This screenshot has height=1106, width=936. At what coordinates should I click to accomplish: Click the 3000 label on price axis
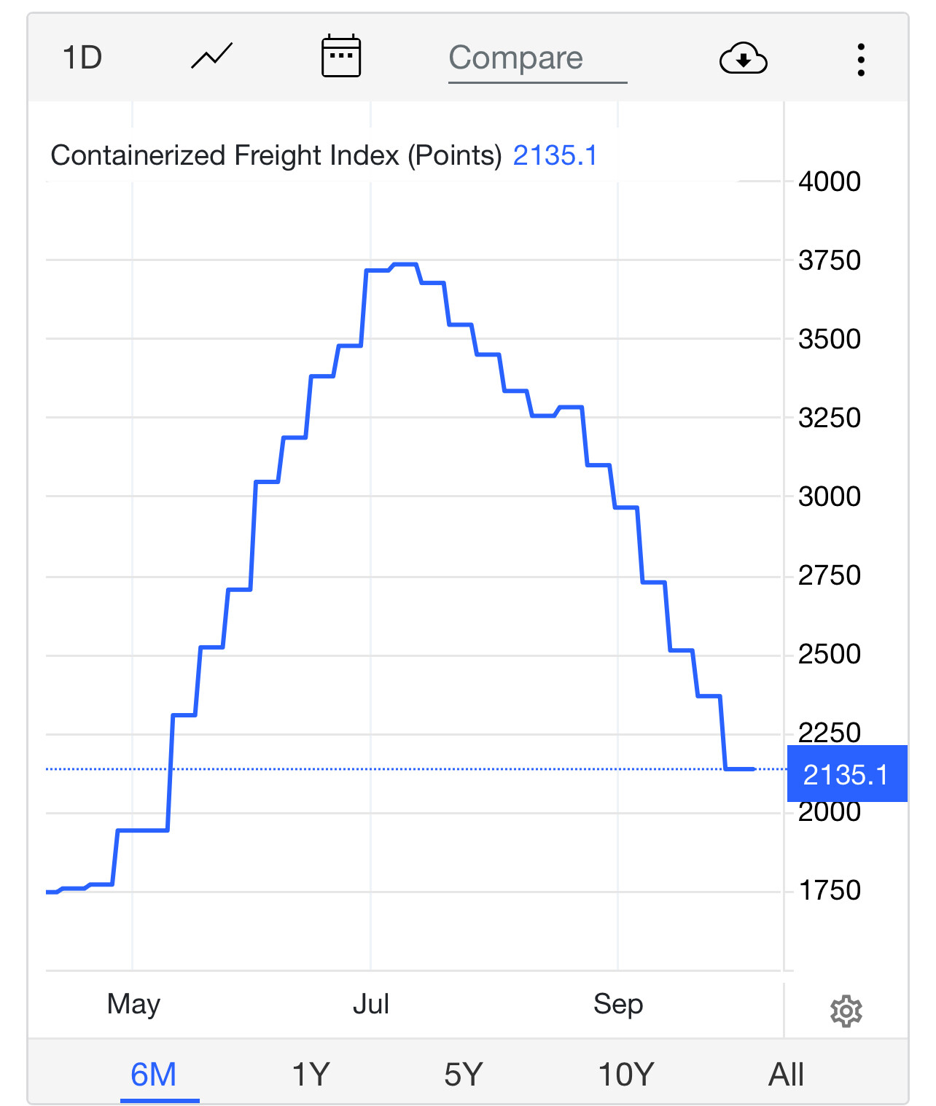pyautogui.click(x=830, y=496)
